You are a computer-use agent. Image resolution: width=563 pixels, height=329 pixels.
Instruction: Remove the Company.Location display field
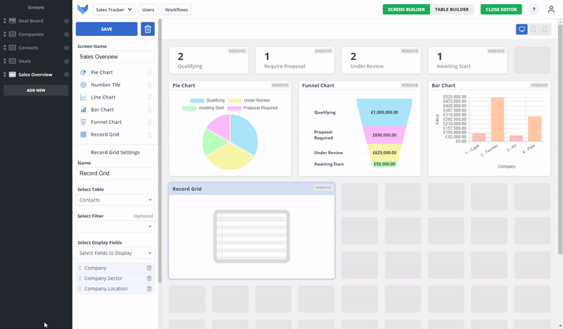tap(149, 289)
